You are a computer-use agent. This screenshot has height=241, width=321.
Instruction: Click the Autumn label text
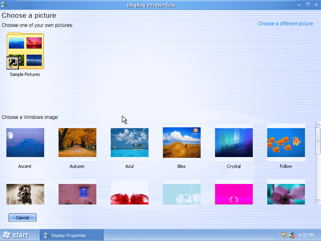[x=77, y=166]
